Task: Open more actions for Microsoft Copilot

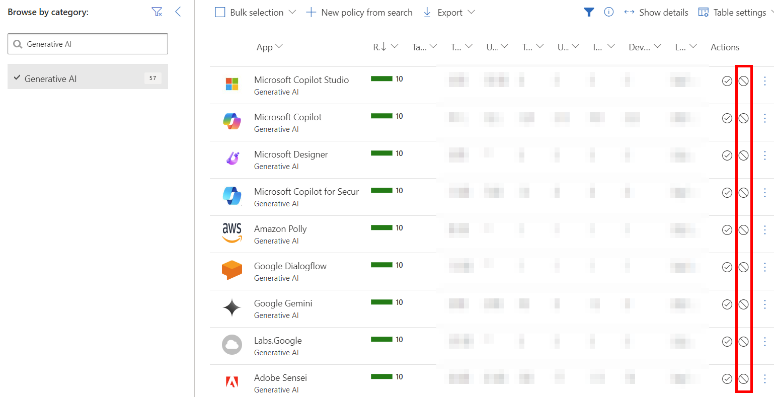Action: [x=765, y=118]
